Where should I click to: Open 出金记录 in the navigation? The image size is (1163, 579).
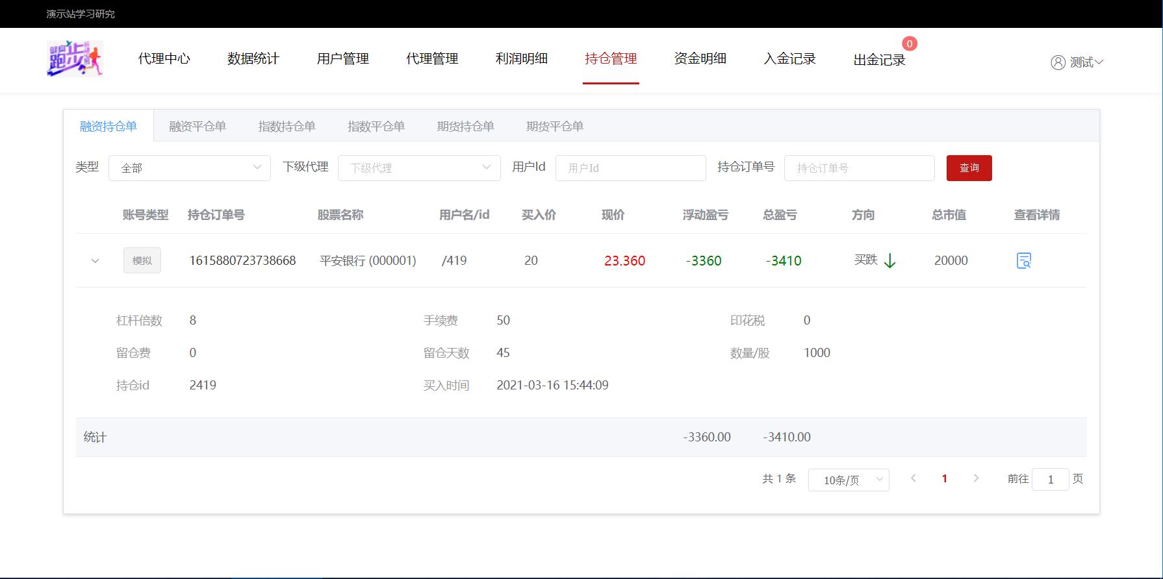point(879,60)
